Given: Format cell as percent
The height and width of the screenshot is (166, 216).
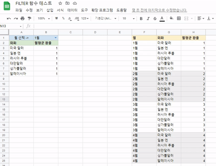Looking at the screenshot, I should click(x=63, y=18).
